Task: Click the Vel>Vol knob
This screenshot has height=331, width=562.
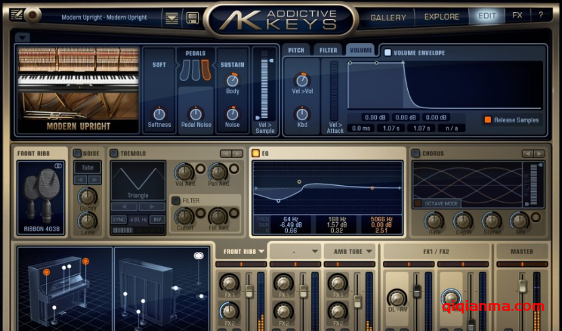Action: [302, 80]
